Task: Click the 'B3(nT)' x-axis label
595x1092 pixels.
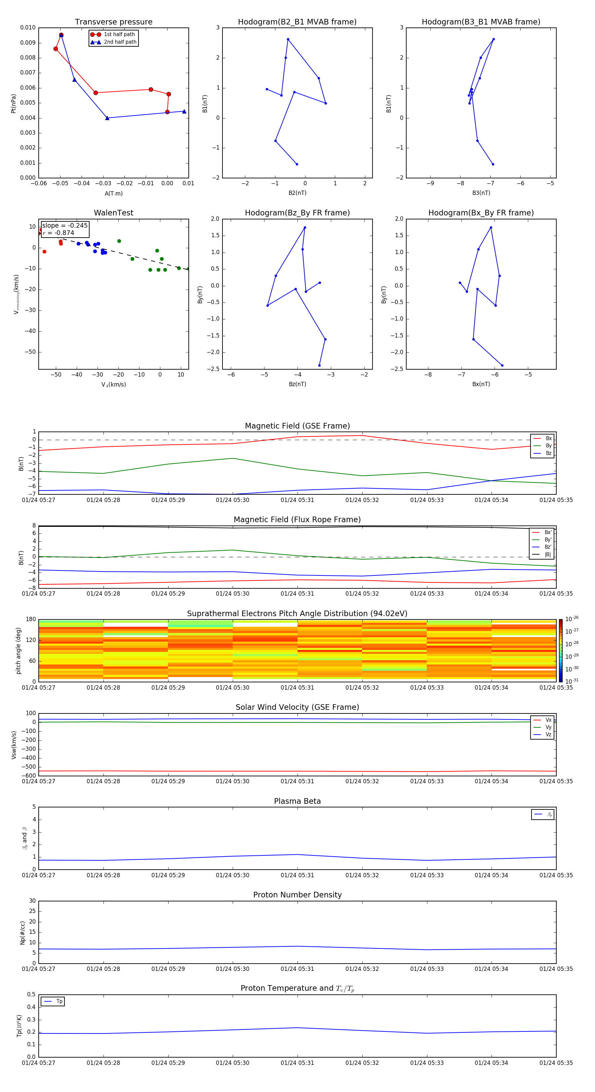Action: pos(481,193)
